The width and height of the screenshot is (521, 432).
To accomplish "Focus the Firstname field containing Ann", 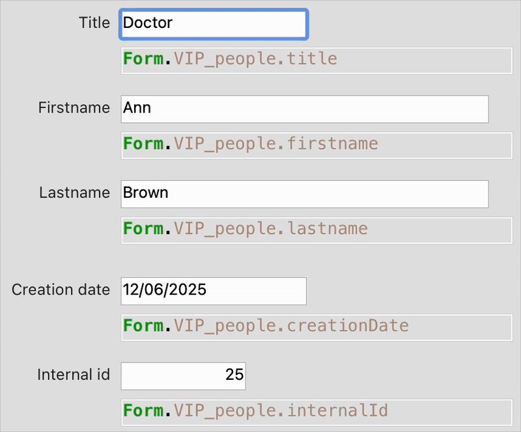I will (x=304, y=109).
